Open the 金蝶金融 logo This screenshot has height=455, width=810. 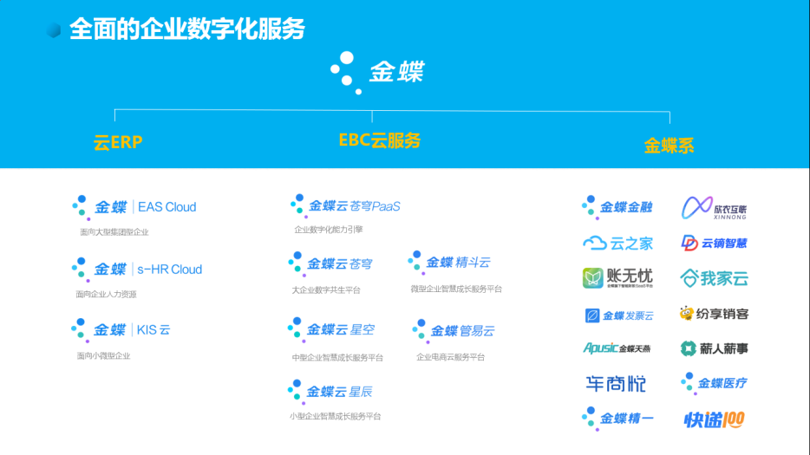click(617, 208)
